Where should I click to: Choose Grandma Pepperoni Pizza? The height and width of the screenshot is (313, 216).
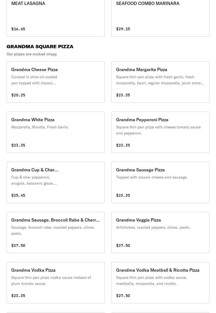click(x=160, y=132)
